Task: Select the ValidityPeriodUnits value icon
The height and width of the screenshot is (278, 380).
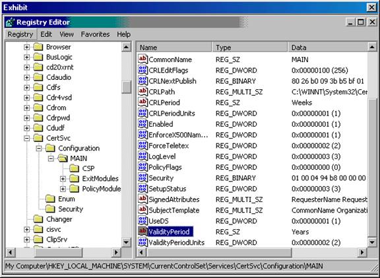Action: coord(142,242)
